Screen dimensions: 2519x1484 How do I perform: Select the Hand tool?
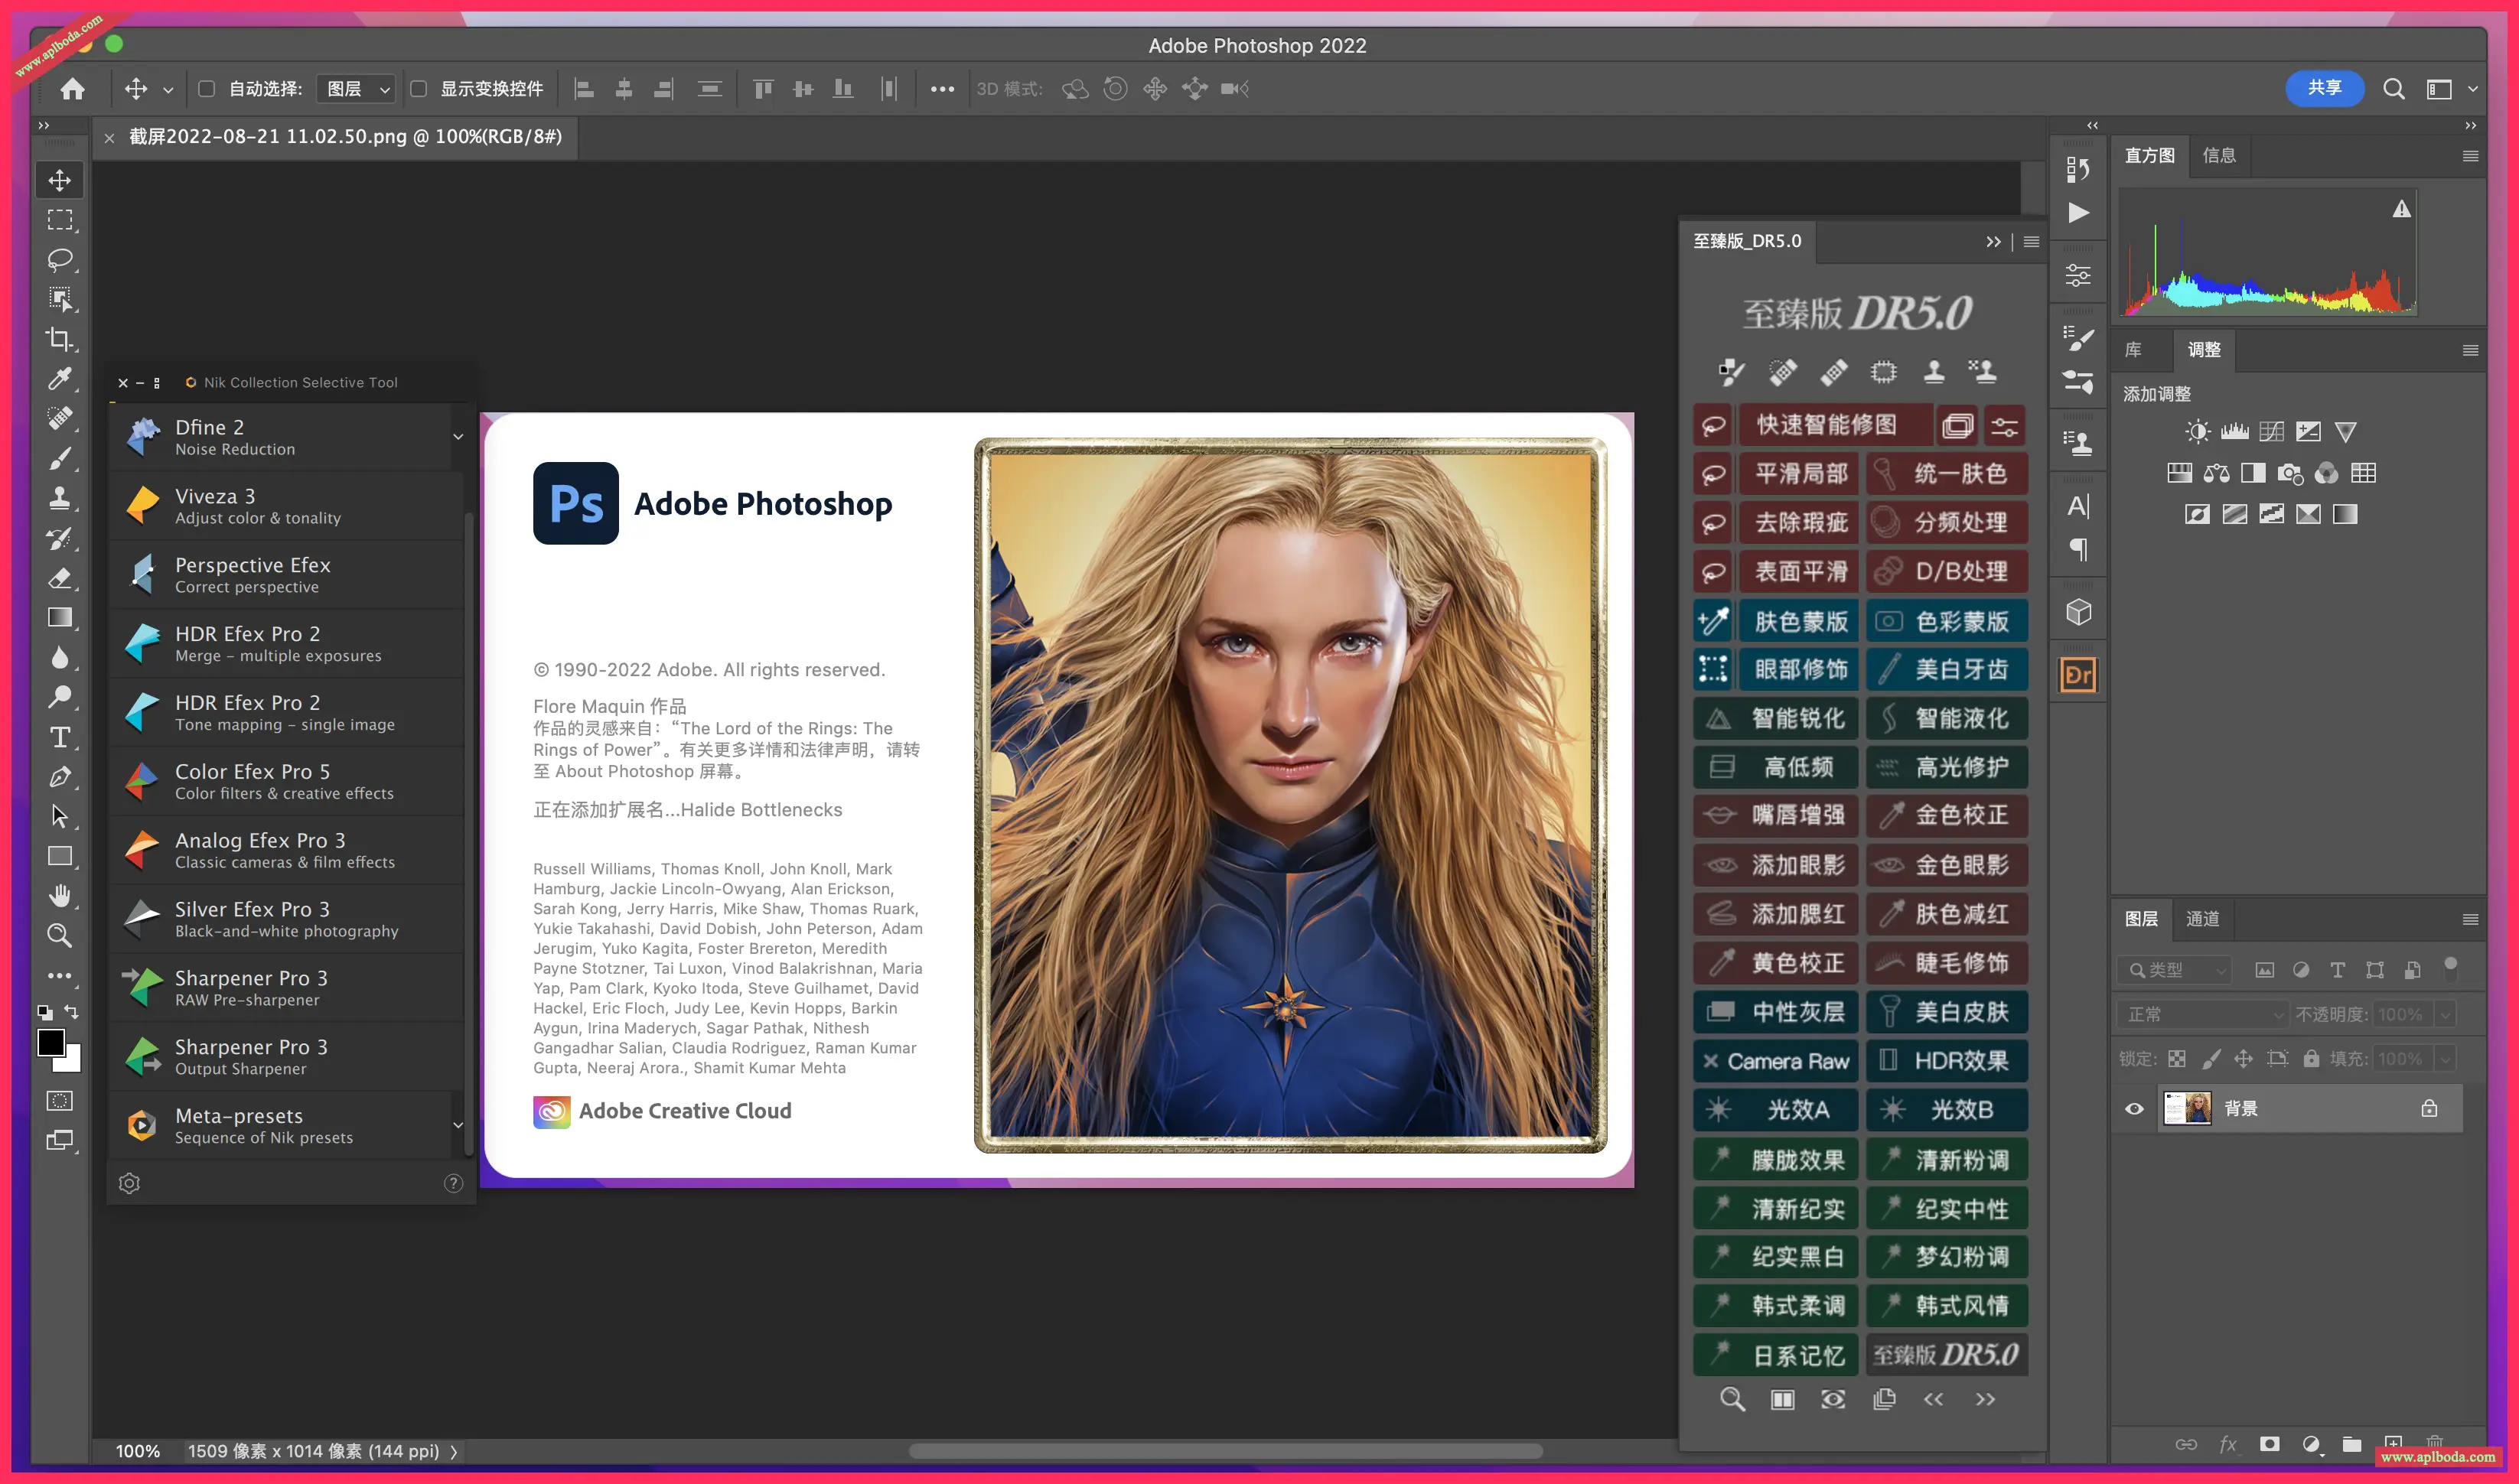(x=60, y=896)
